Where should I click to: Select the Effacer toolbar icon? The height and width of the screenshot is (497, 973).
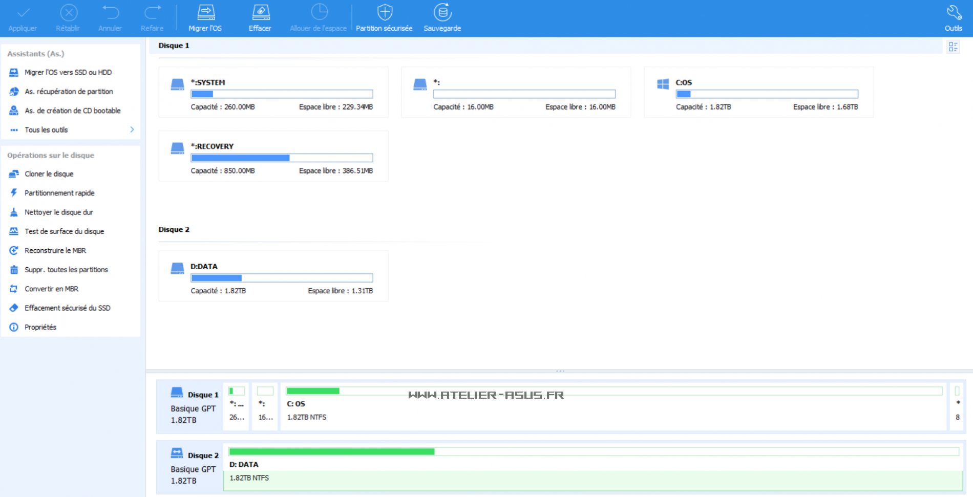260,13
